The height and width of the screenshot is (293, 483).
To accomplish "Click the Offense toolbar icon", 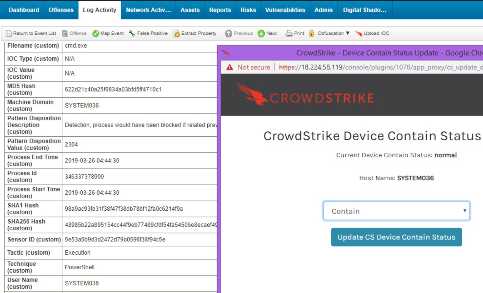I will pyautogui.click(x=65, y=33).
